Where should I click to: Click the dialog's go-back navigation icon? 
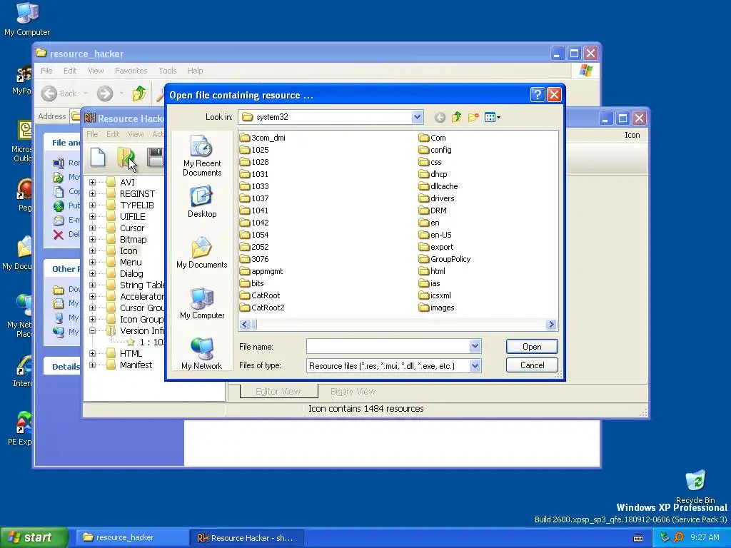point(440,118)
